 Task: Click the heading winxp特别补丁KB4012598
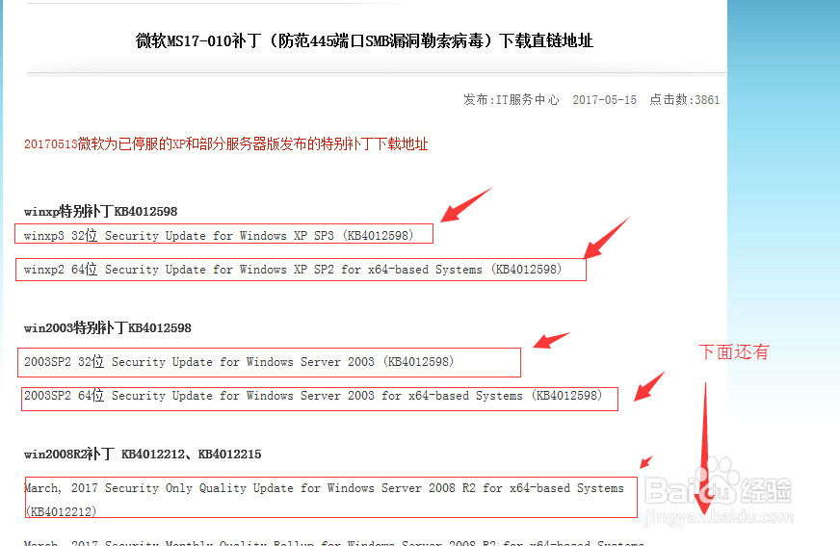[x=101, y=212]
